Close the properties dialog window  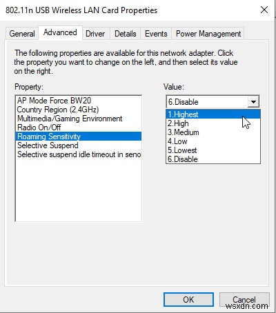[x=264, y=10]
